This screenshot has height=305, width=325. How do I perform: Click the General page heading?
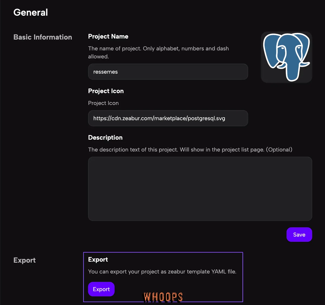(31, 12)
